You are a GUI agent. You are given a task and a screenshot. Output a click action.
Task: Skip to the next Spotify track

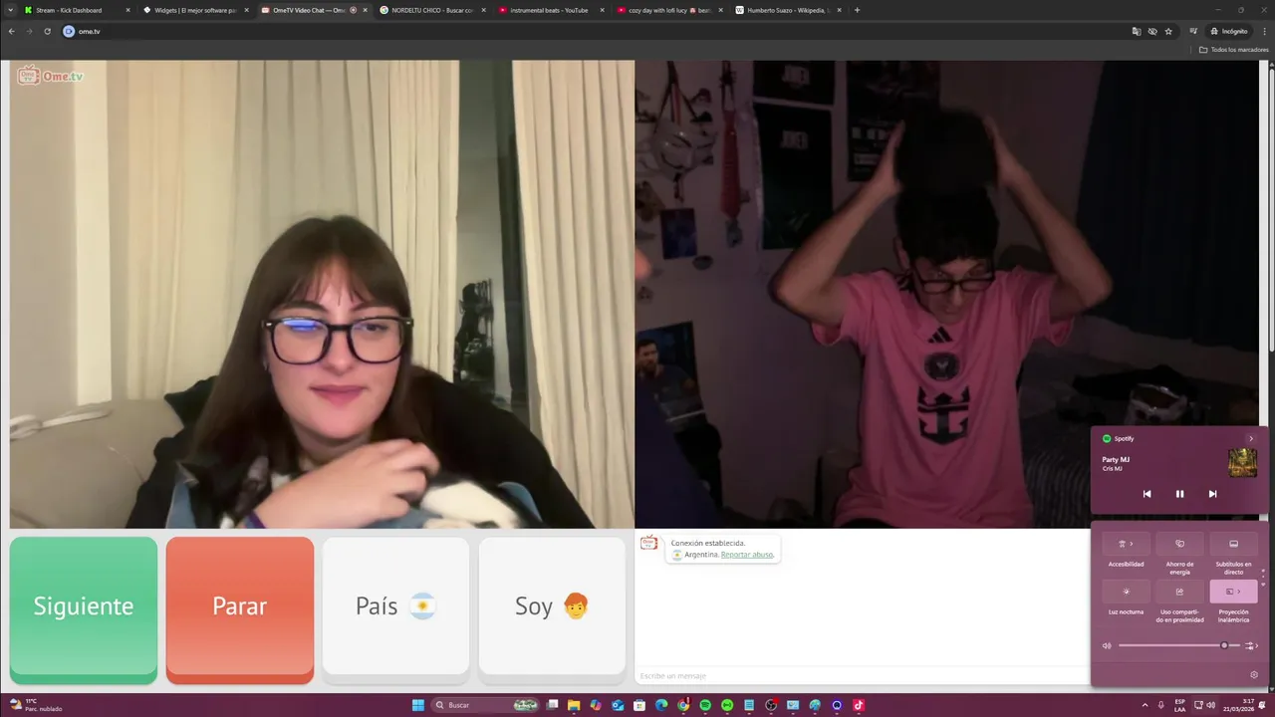[x=1212, y=494]
